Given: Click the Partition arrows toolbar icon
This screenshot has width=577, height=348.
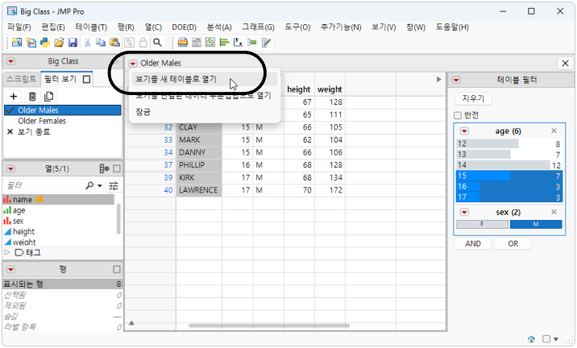Looking at the screenshot, I should pos(252,43).
